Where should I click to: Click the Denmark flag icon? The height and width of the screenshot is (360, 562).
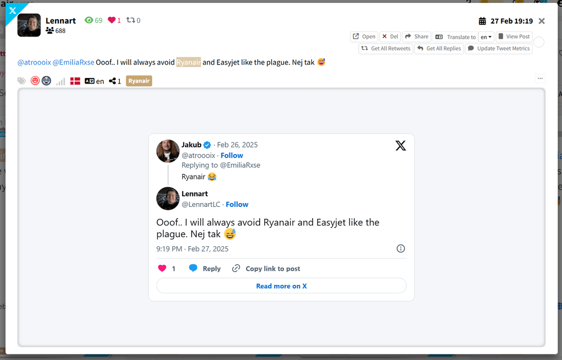[x=75, y=81]
